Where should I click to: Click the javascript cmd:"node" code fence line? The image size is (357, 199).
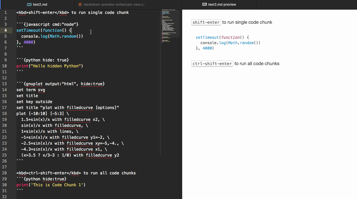pos(47,24)
